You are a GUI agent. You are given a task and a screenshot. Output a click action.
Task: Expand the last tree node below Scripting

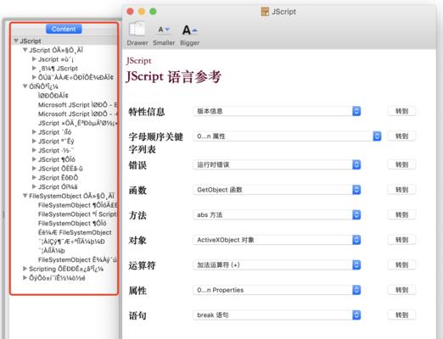pos(25,278)
